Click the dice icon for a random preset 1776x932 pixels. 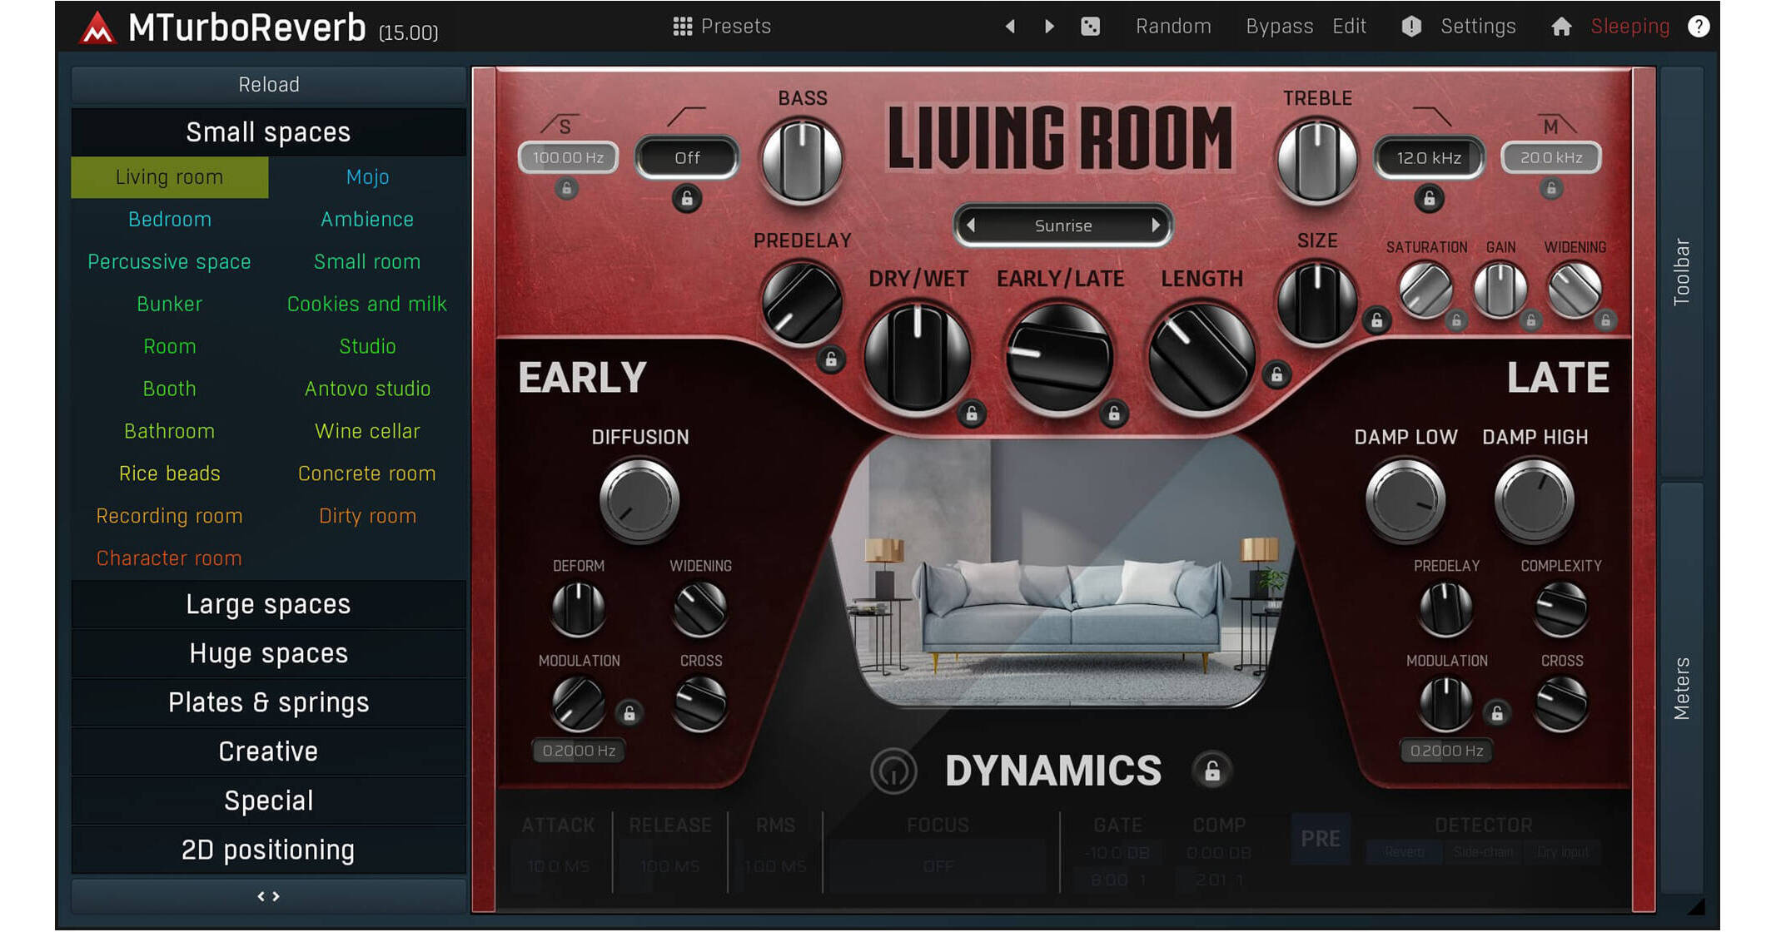click(1091, 26)
